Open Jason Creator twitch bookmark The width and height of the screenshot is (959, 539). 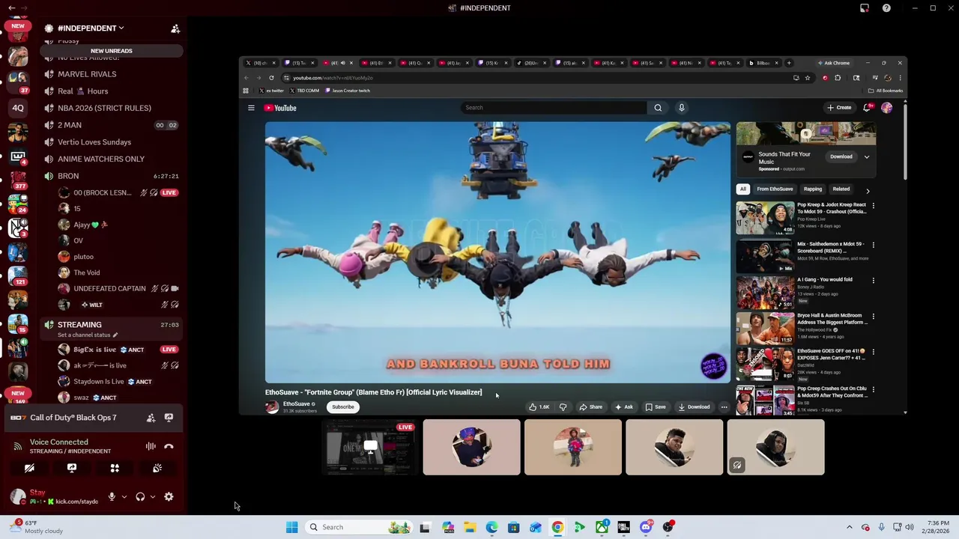pos(348,91)
